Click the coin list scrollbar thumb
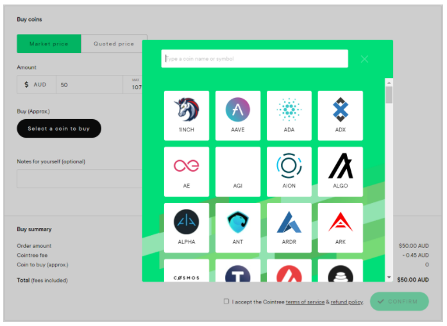447x326 pixels. tap(389, 95)
